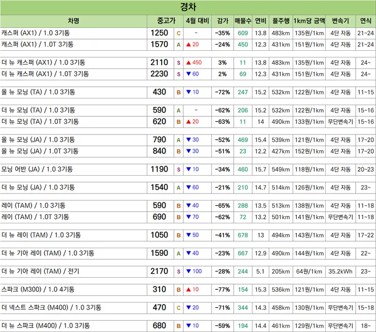Click the used price 2170
Screen dimensions: 376x332
[x=159, y=272]
